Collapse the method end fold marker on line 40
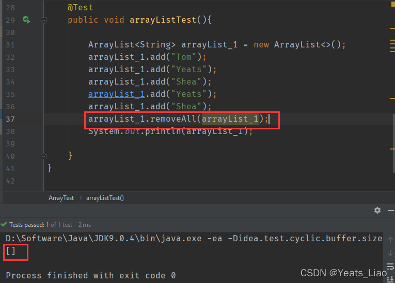 [43, 156]
